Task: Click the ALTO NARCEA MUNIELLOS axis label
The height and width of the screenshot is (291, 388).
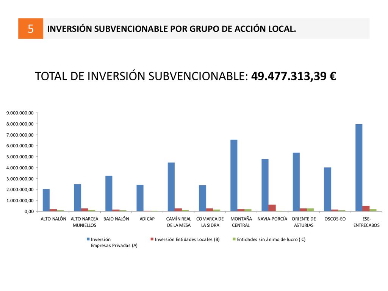Action: [x=84, y=222]
